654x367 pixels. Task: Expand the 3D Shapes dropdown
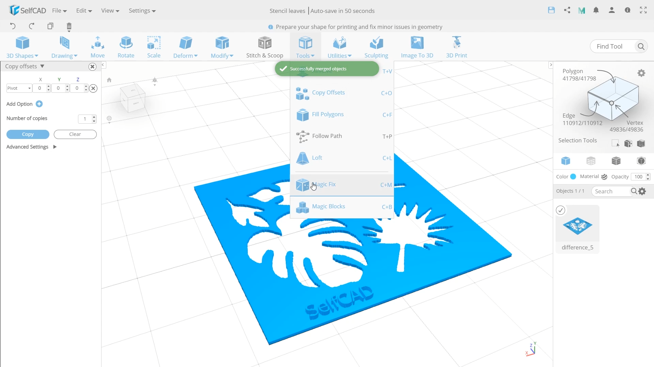click(22, 47)
